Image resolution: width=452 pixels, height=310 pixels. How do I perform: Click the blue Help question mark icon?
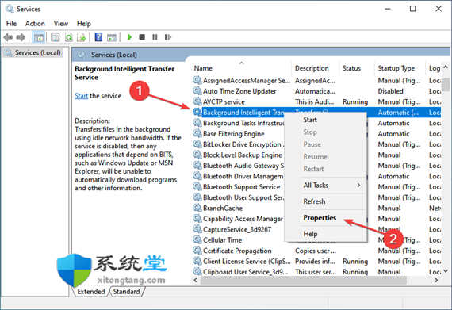98,37
